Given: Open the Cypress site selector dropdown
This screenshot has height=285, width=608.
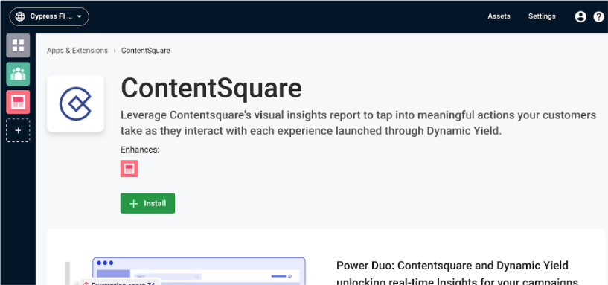Looking at the screenshot, I should [49, 16].
